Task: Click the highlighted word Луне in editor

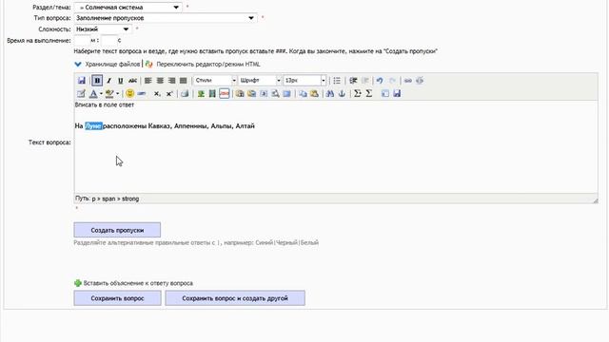Action: [x=93, y=125]
